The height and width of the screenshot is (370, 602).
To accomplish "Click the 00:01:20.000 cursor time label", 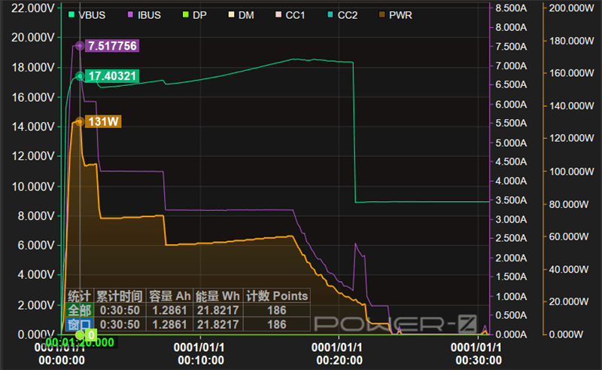I will pos(81,342).
